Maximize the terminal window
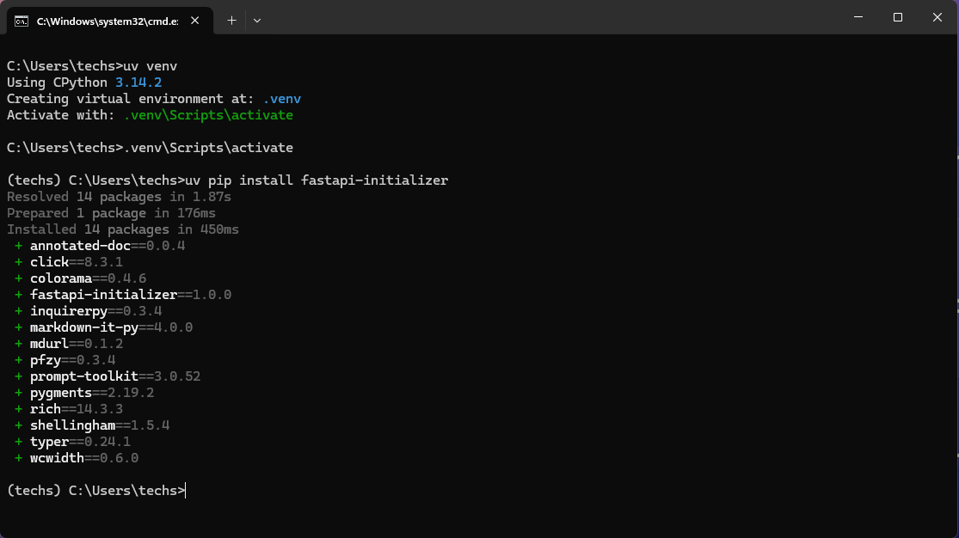 click(898, 17)
